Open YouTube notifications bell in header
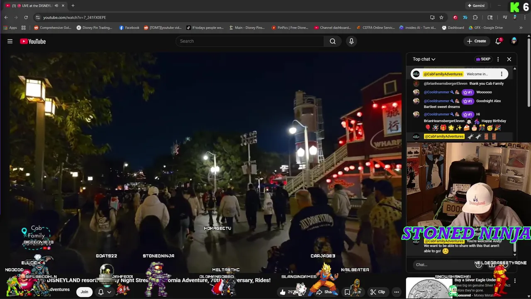 (498, 41)
